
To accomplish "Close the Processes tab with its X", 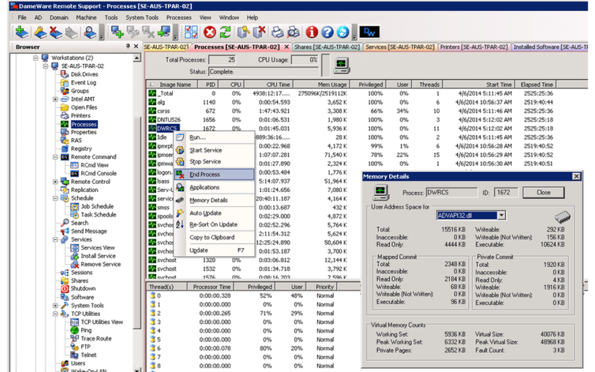I will (x=287, y=47).
